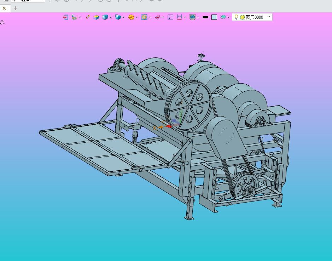Click the blue cube view-orientation icon

tap(118, 17)
